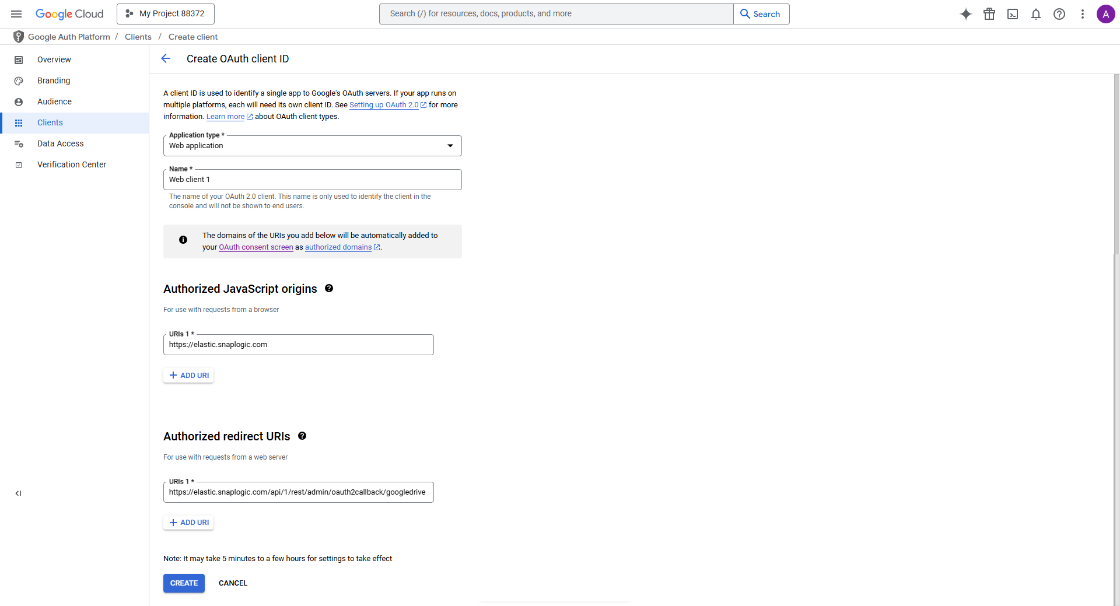The width and height of the screenshot is (1120, 606).
Task: Activate Cloud Shell terminal icon
Action: [1013, 14]
